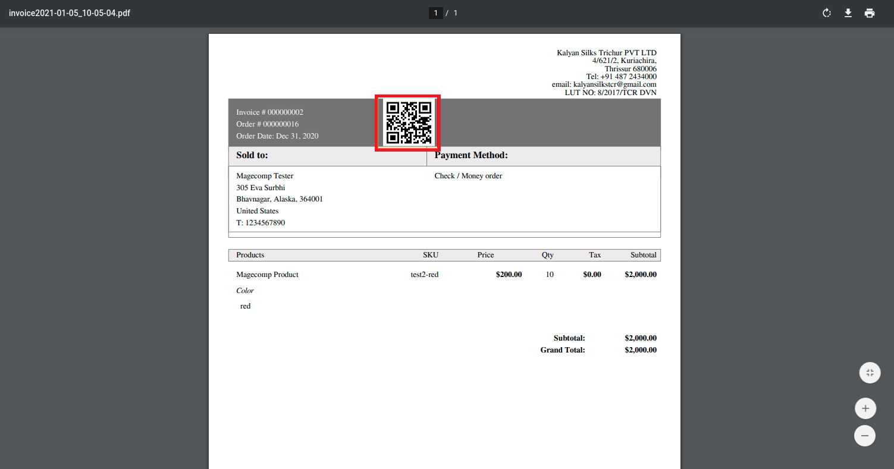The height and width of the screenshot is (469, 894).
Task: Click the Thrissur 680006 address line
Action: [630, 69]
